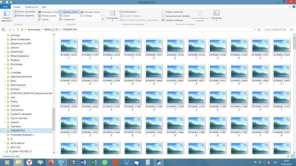Toggle the Область просмотра preview pane
This screenshot has width=296, height=166.
point(24,12)
